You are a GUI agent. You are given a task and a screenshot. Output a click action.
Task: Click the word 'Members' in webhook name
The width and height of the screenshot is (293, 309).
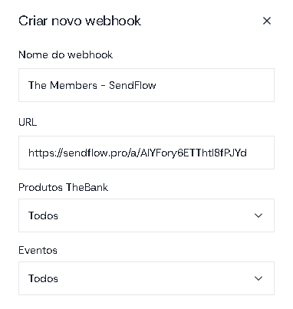click(x=74, y=85)
